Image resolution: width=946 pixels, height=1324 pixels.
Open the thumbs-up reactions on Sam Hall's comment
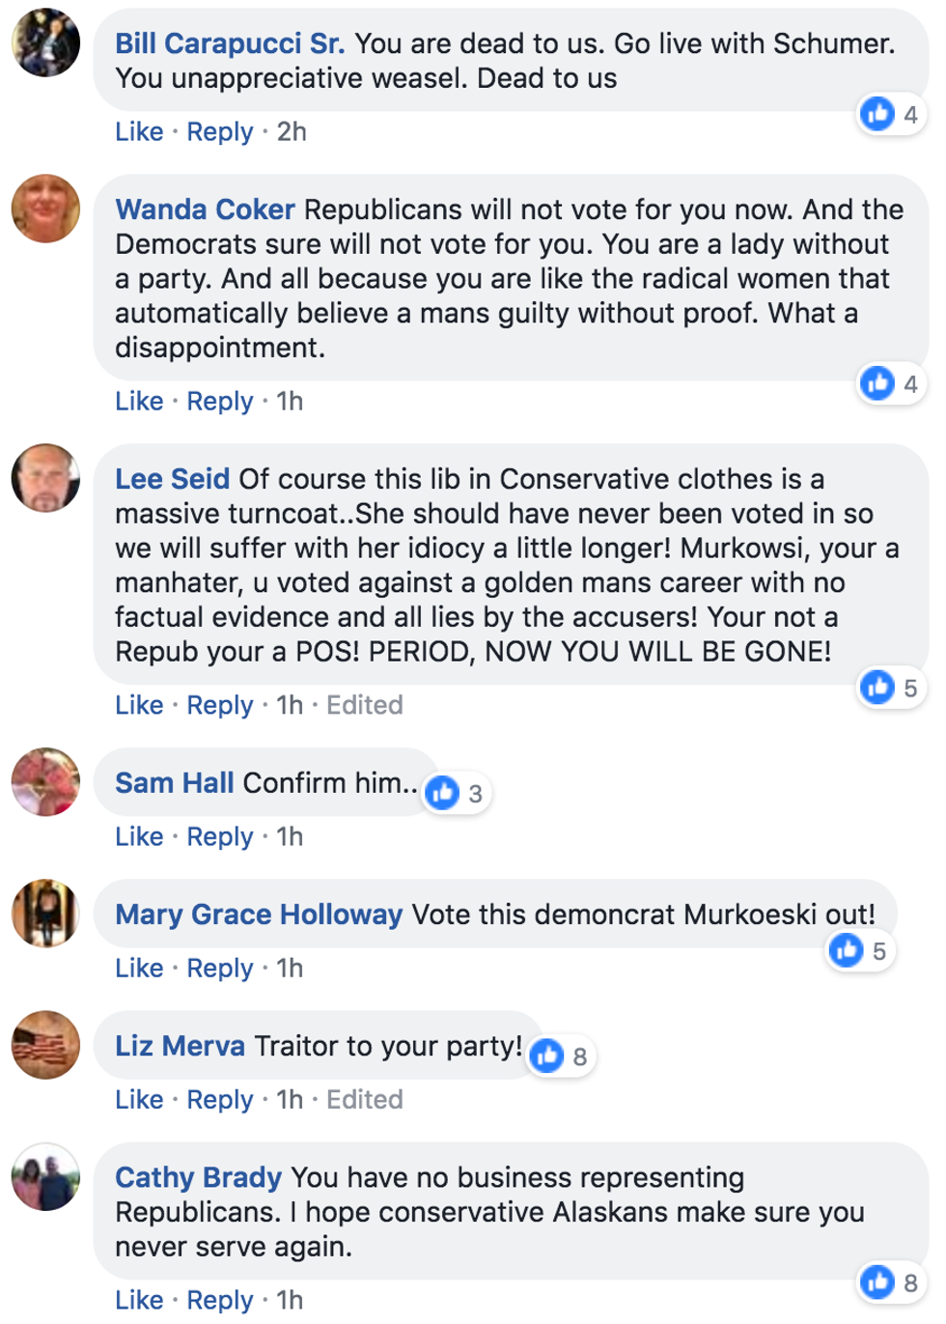pyautogui.click(x=458, y=794)
